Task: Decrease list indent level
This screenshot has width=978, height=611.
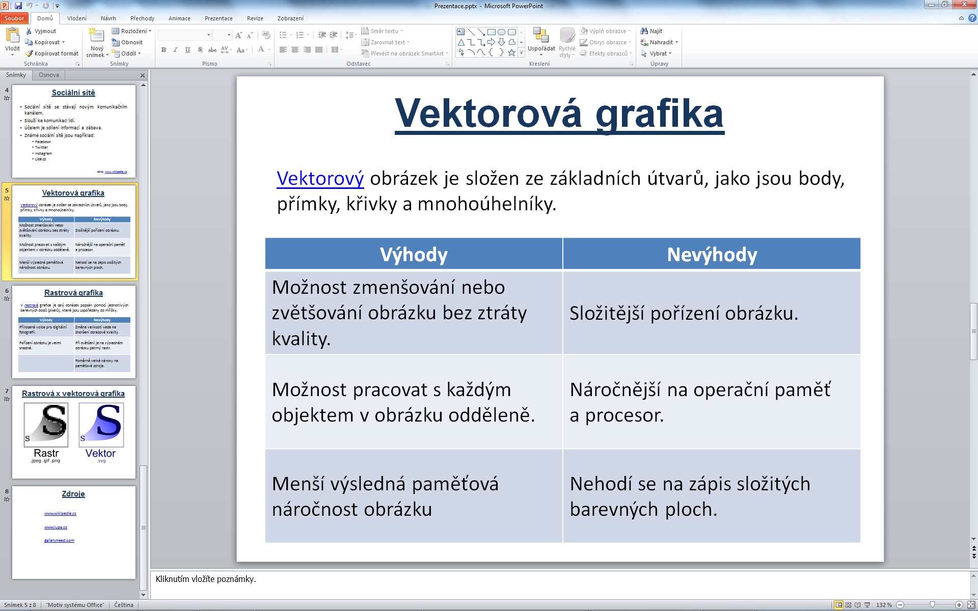Action: tap(322, 35)
